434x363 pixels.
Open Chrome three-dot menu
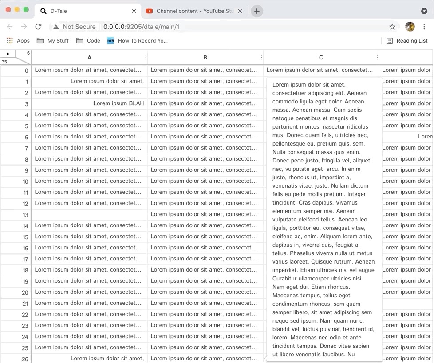click(424, 27)
